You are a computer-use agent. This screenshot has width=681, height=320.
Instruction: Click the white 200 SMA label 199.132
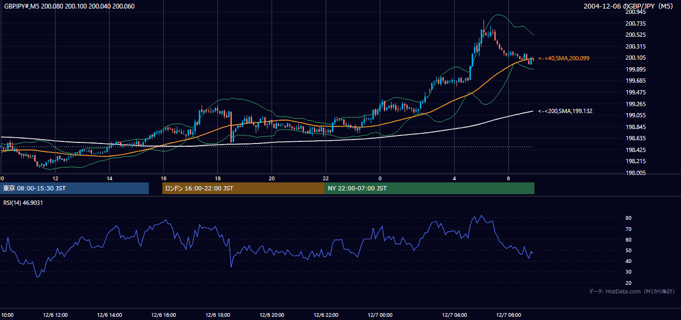565,111
